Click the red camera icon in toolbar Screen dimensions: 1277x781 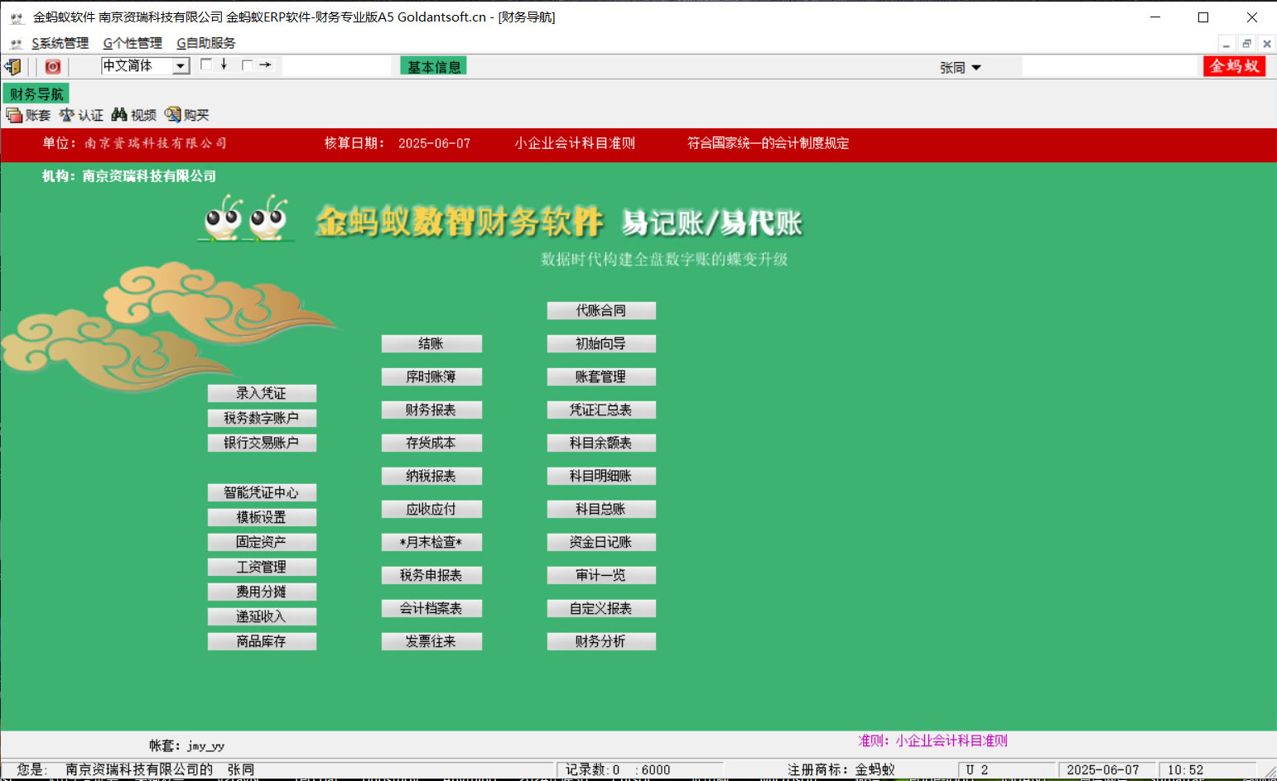pos(53,67)
